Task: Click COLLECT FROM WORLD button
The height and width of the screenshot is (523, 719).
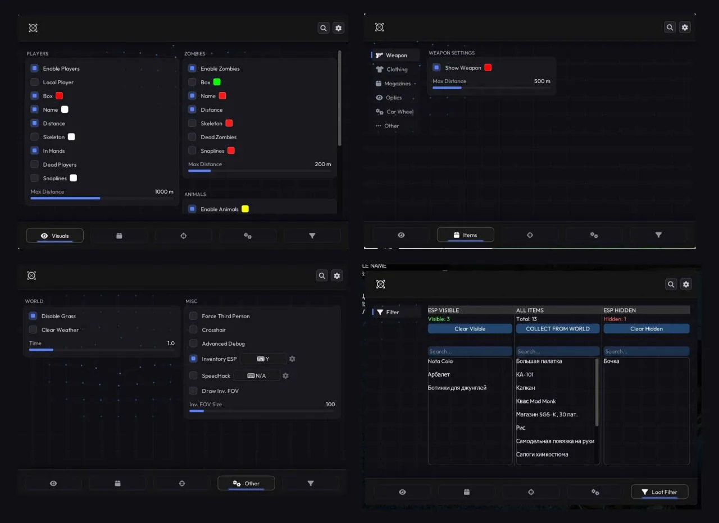Action: [x=558, y=329]
